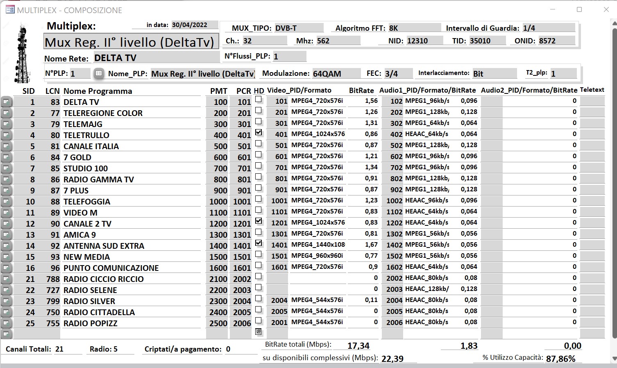
Task: Click the Ch. field value 32
Action: click(x=265, y=41)
